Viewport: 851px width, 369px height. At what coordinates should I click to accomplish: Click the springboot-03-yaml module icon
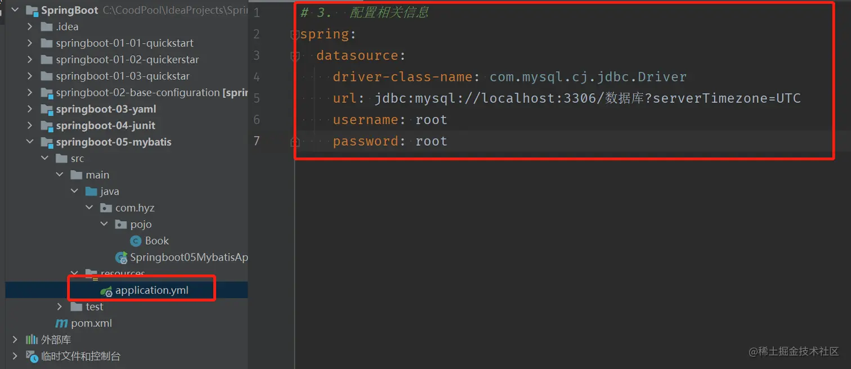tap(47, 109)
